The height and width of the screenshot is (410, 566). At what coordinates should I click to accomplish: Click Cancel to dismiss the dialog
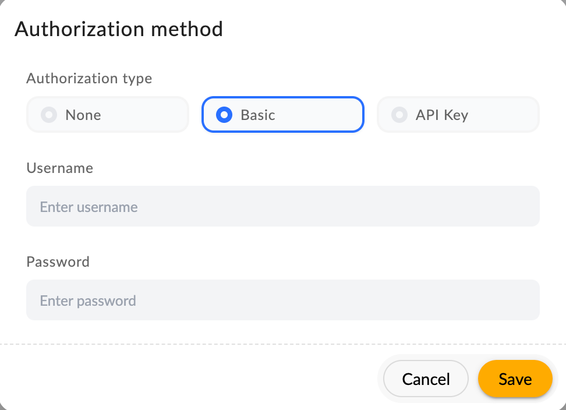[426, 379]
